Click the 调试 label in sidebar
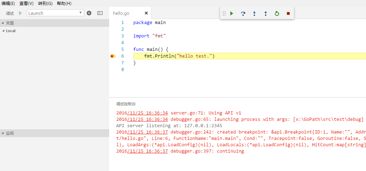The image size is (366, 171). [10, 13]
